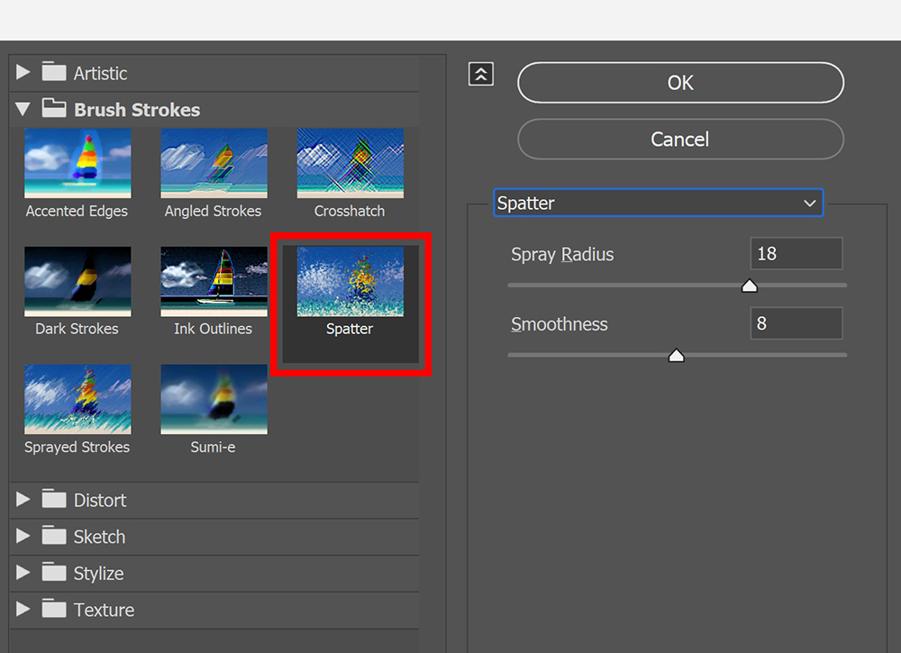Click the Cancel button
Screen dimensions: 901x653
680,139
